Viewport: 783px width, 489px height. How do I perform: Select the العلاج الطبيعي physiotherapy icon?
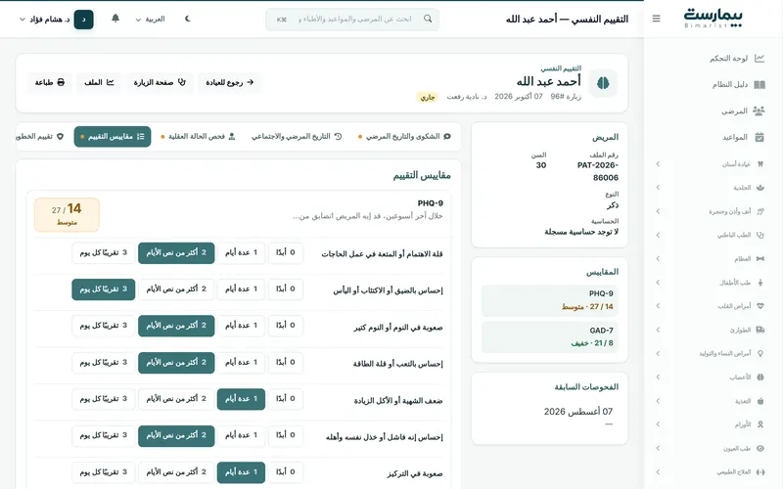point(760,471)
